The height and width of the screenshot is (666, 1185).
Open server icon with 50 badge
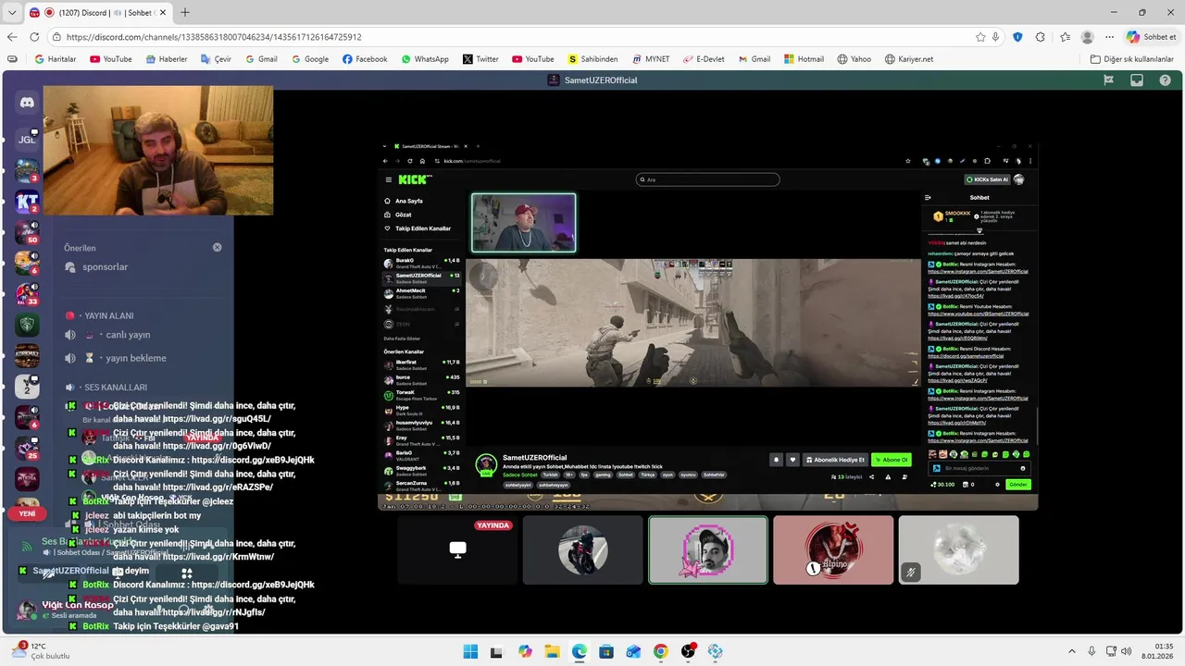click(x=27, y=231)
